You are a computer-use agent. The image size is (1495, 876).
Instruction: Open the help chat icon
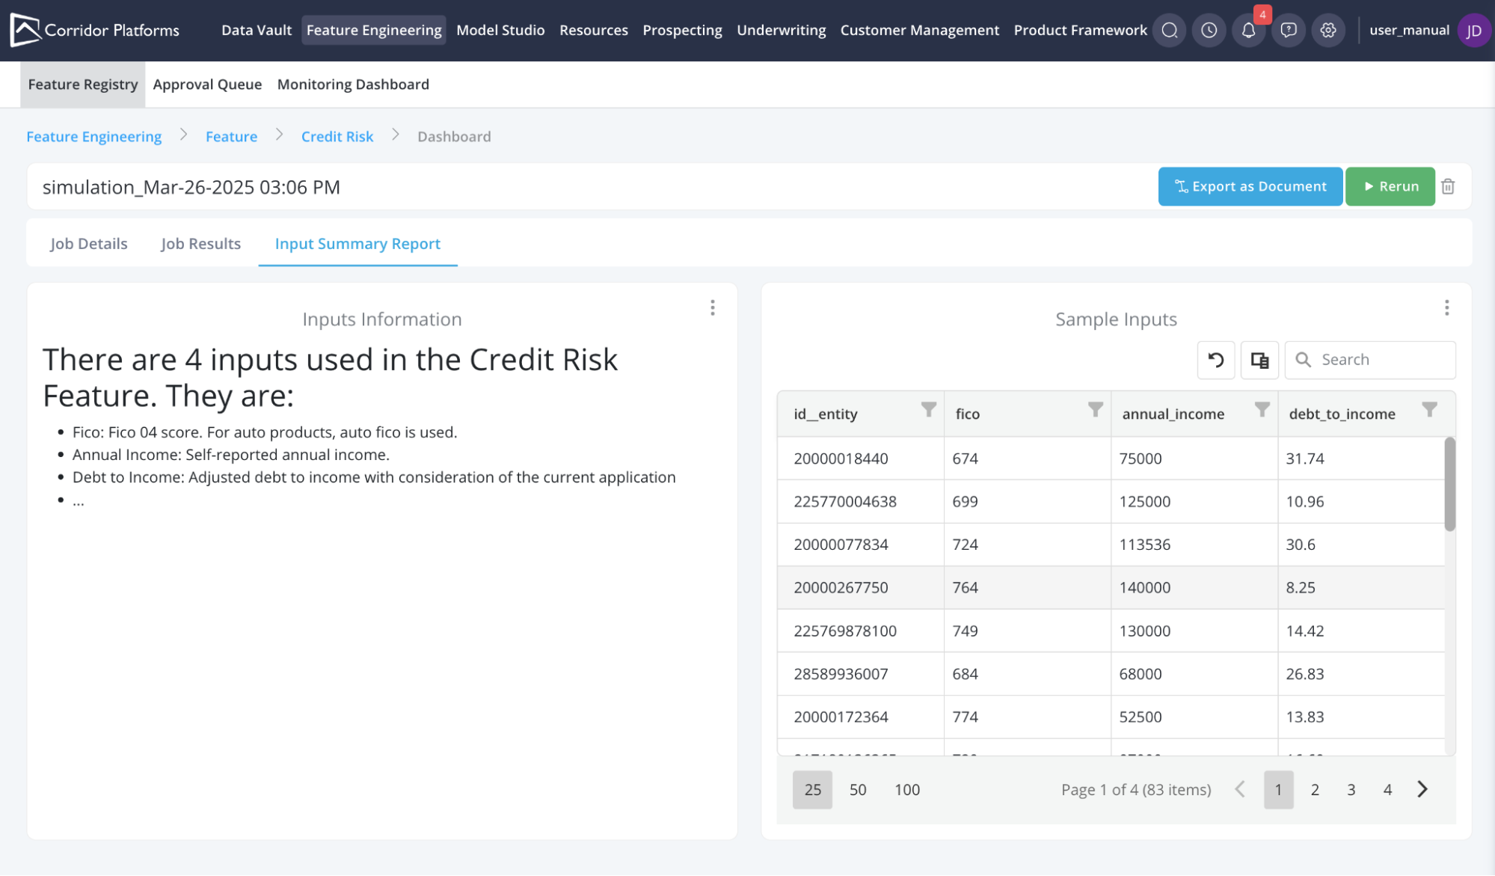[x=1289, y=30]
